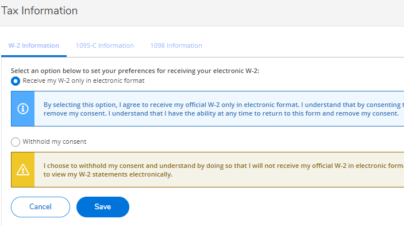Cancel the W-2 preference changes
This screenshot has height=226, width=404.
(x=40, y=207)
